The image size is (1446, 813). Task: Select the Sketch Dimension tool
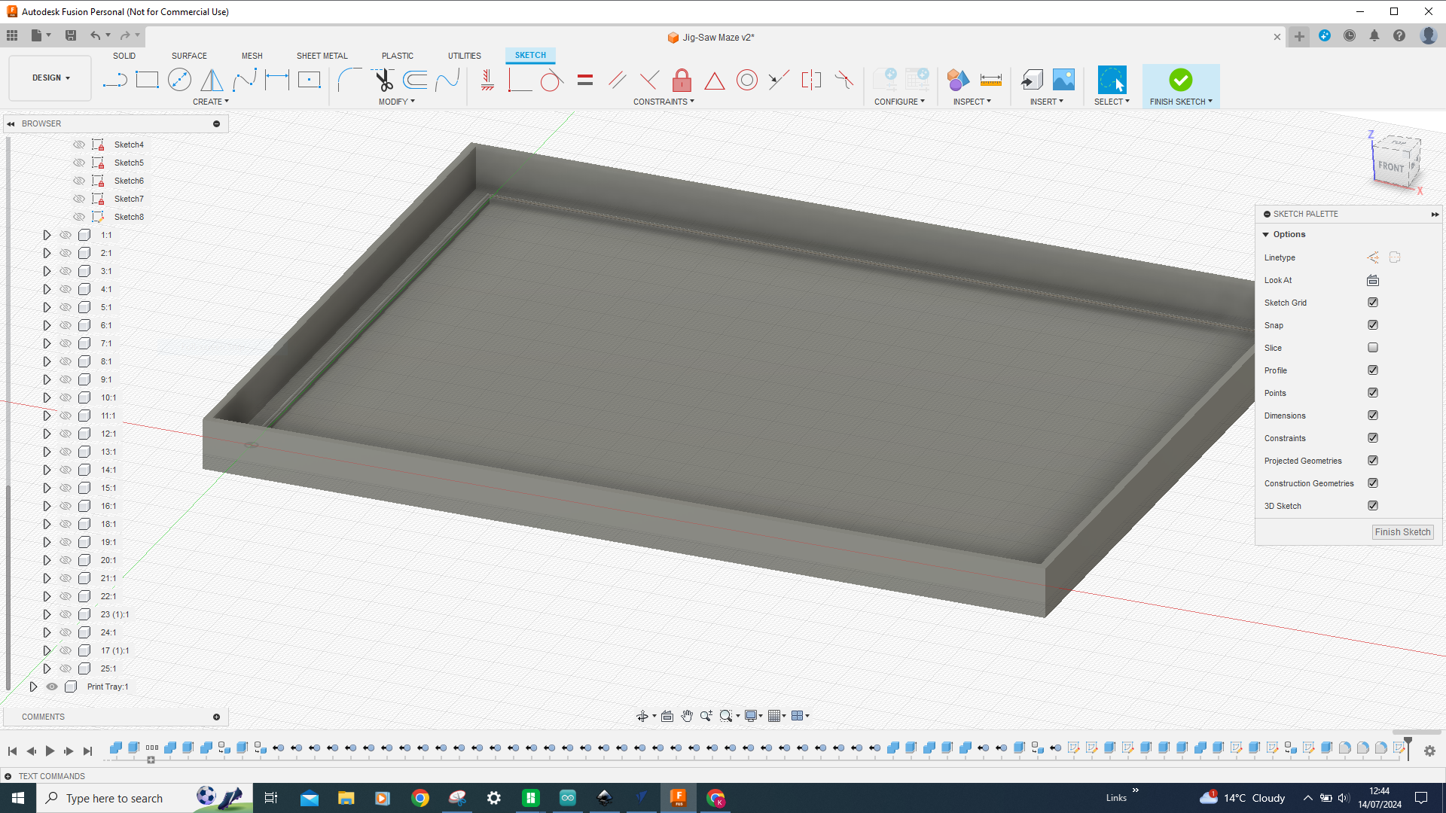point(276,80)
